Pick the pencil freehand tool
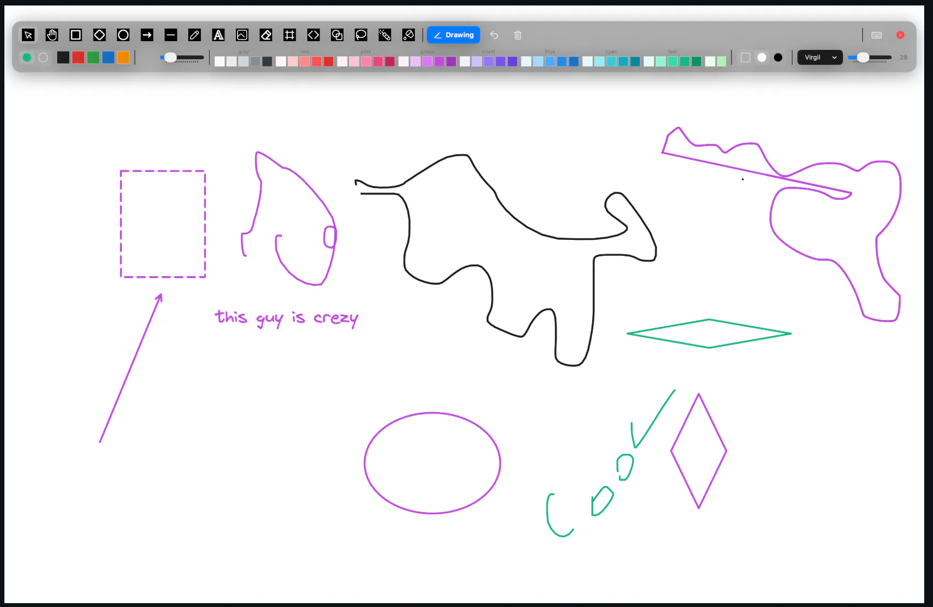933x607 pixels. [194, 35]
